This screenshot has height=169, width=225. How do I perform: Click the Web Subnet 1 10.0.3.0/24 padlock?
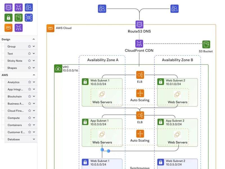pos(85,82)
